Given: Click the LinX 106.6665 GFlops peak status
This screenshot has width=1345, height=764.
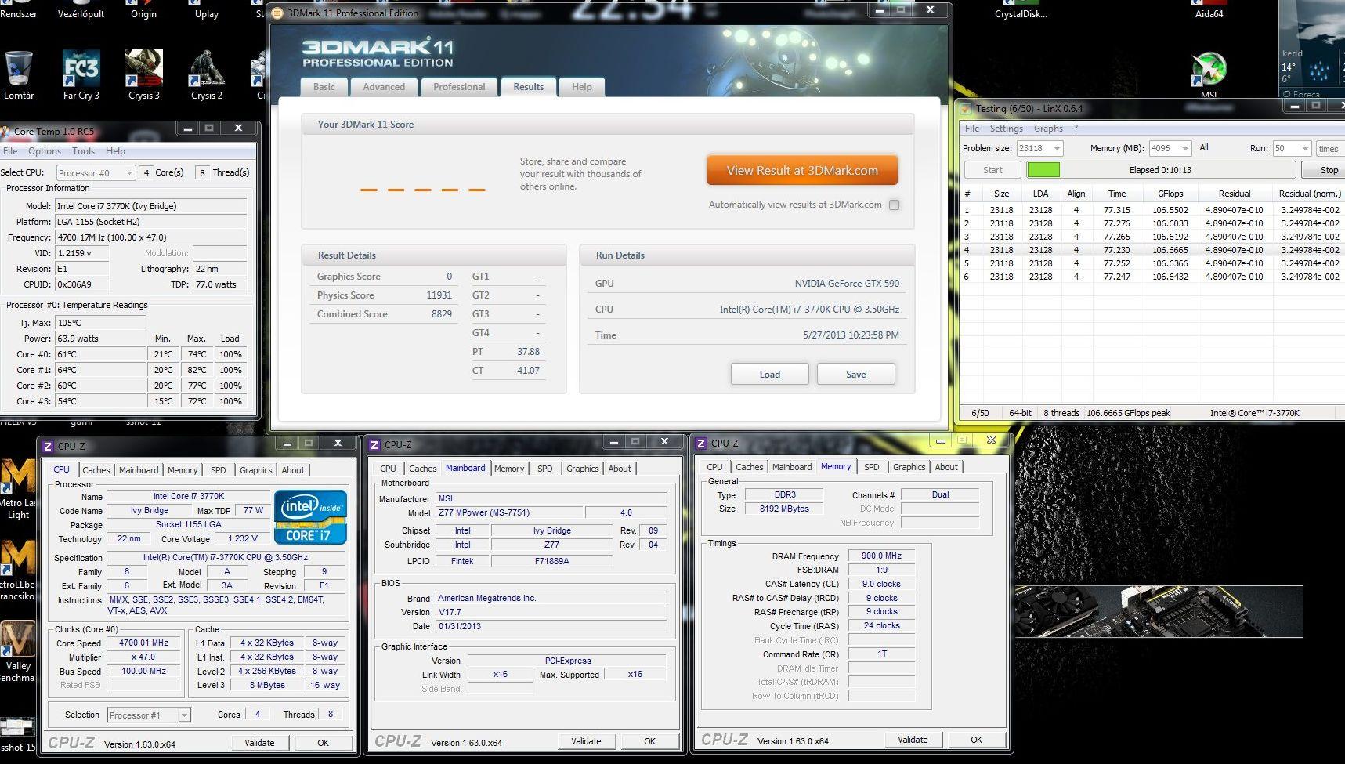Looking at the screenshot, I should click(1128, 413).
